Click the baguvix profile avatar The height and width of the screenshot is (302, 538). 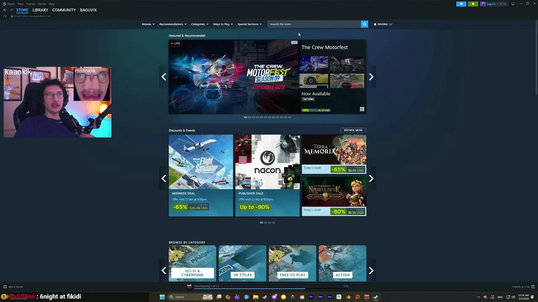pos(483,4)
